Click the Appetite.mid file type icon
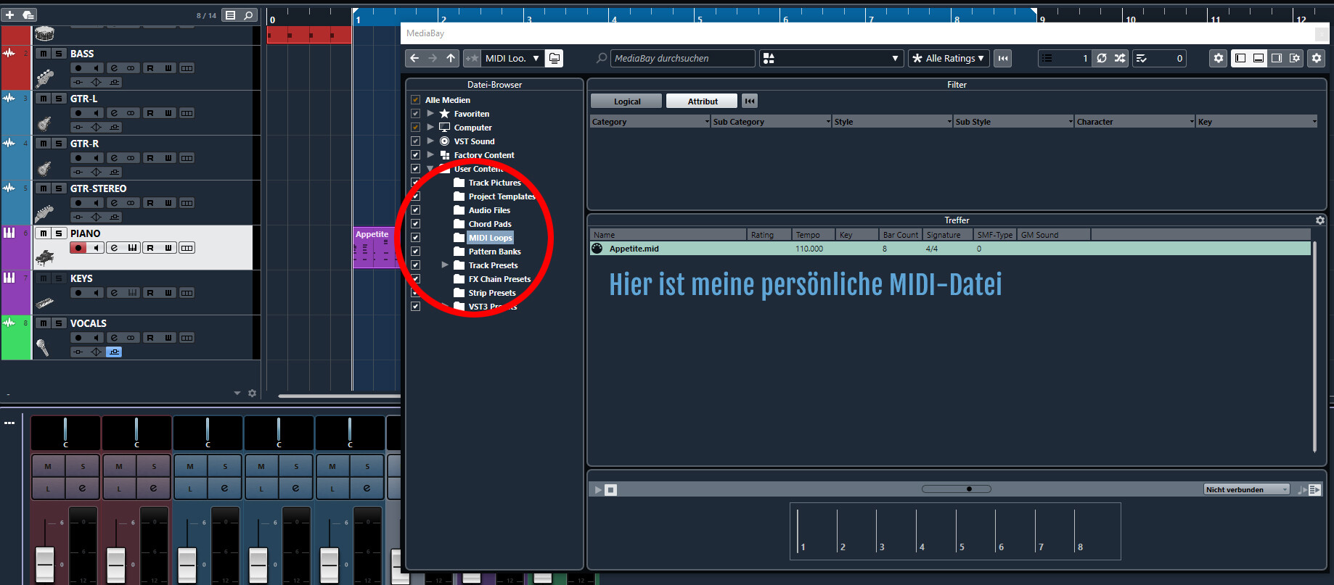 597,249
